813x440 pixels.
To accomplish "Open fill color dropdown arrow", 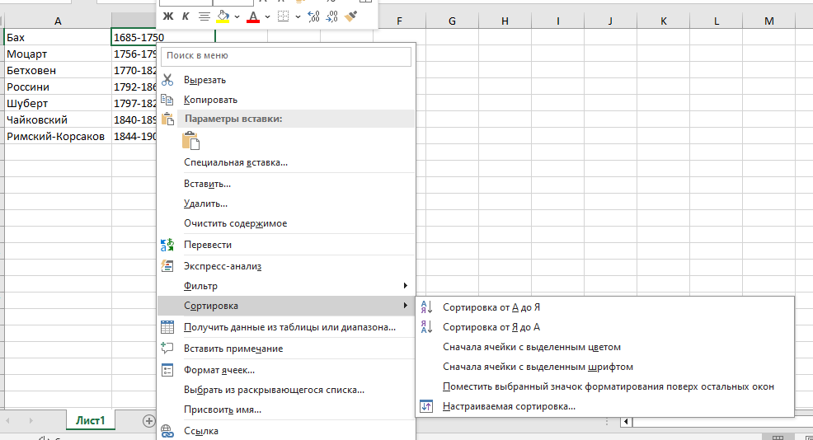I will (x=237, y=16).
